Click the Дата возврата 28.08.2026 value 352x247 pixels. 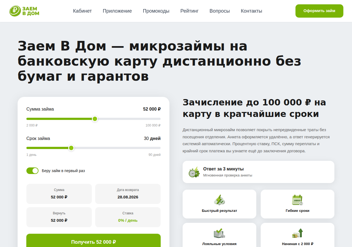(x=128, y=197)
